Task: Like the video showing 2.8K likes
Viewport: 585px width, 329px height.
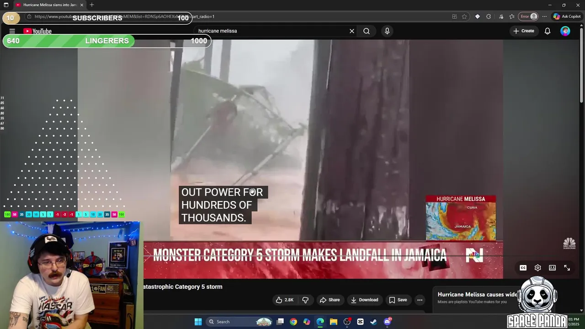Action: 284,300
